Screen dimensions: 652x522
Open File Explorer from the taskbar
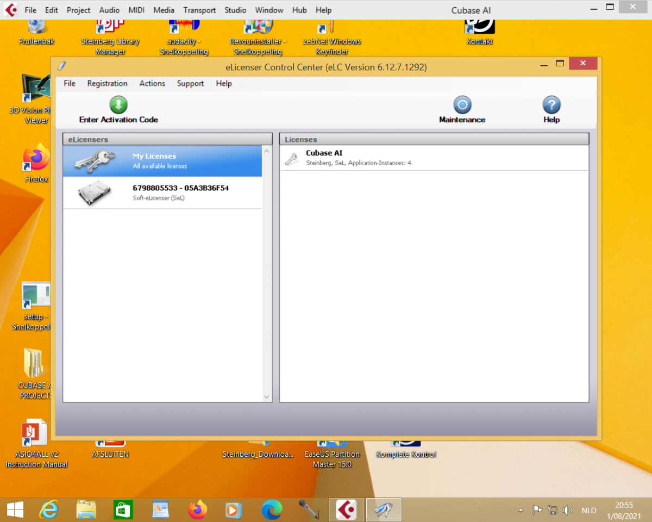(x=86, y=509)
